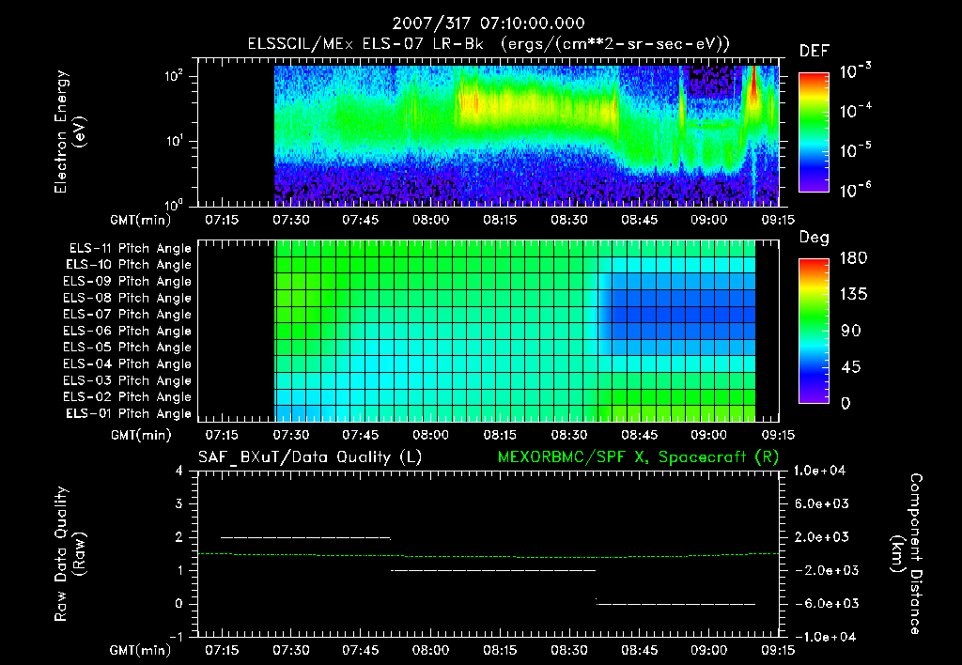Click the Deg pitch angle color bar
Screen dimensions: 962x665
(814, 331)
